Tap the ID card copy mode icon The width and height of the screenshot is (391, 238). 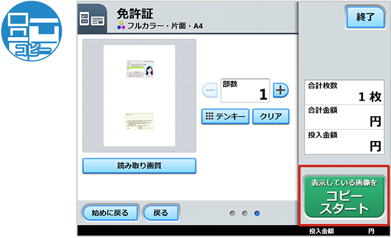point(92,19)
